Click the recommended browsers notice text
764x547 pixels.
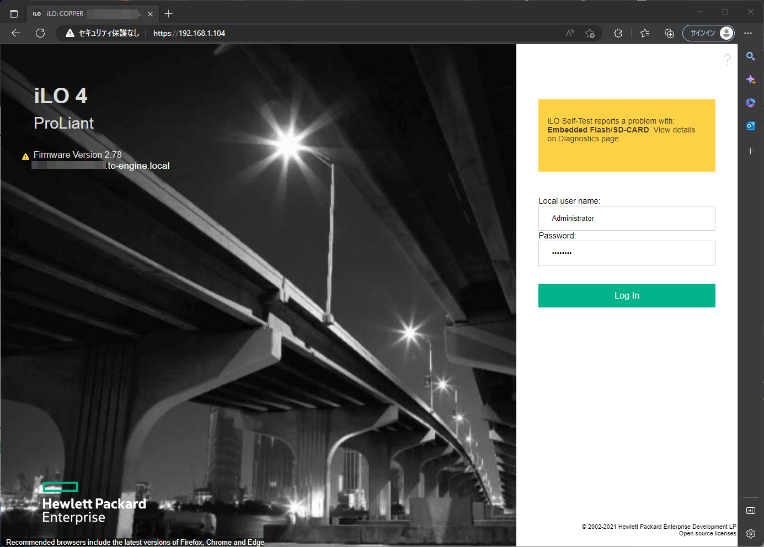pos(135,542)
